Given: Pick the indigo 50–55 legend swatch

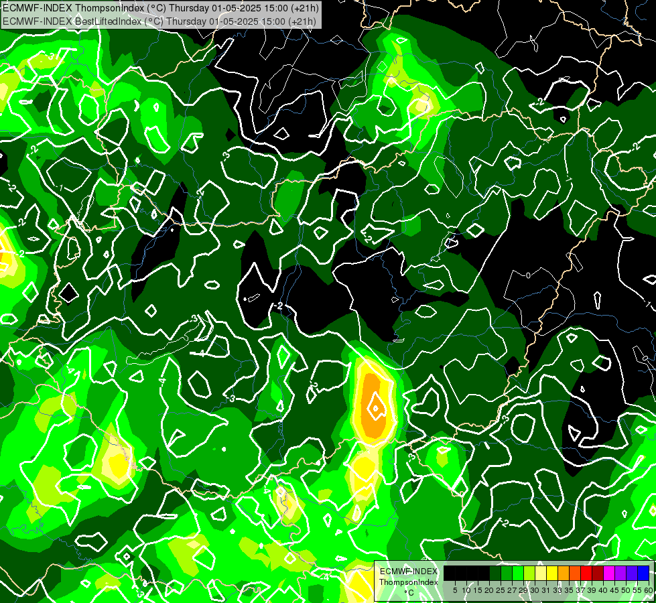Looking at the screenshot, I should pos(632,573).
